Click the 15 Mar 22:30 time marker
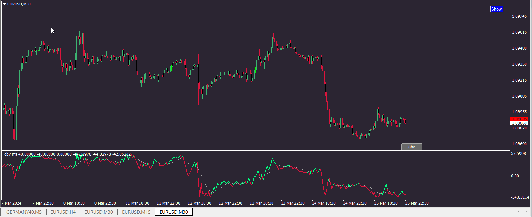 point(417,203)
